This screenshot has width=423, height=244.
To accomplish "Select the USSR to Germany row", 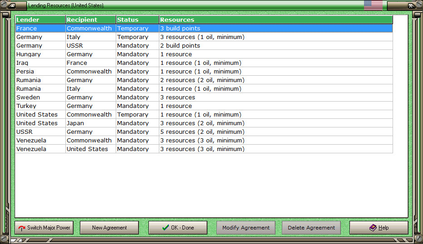I will (204, 132).
